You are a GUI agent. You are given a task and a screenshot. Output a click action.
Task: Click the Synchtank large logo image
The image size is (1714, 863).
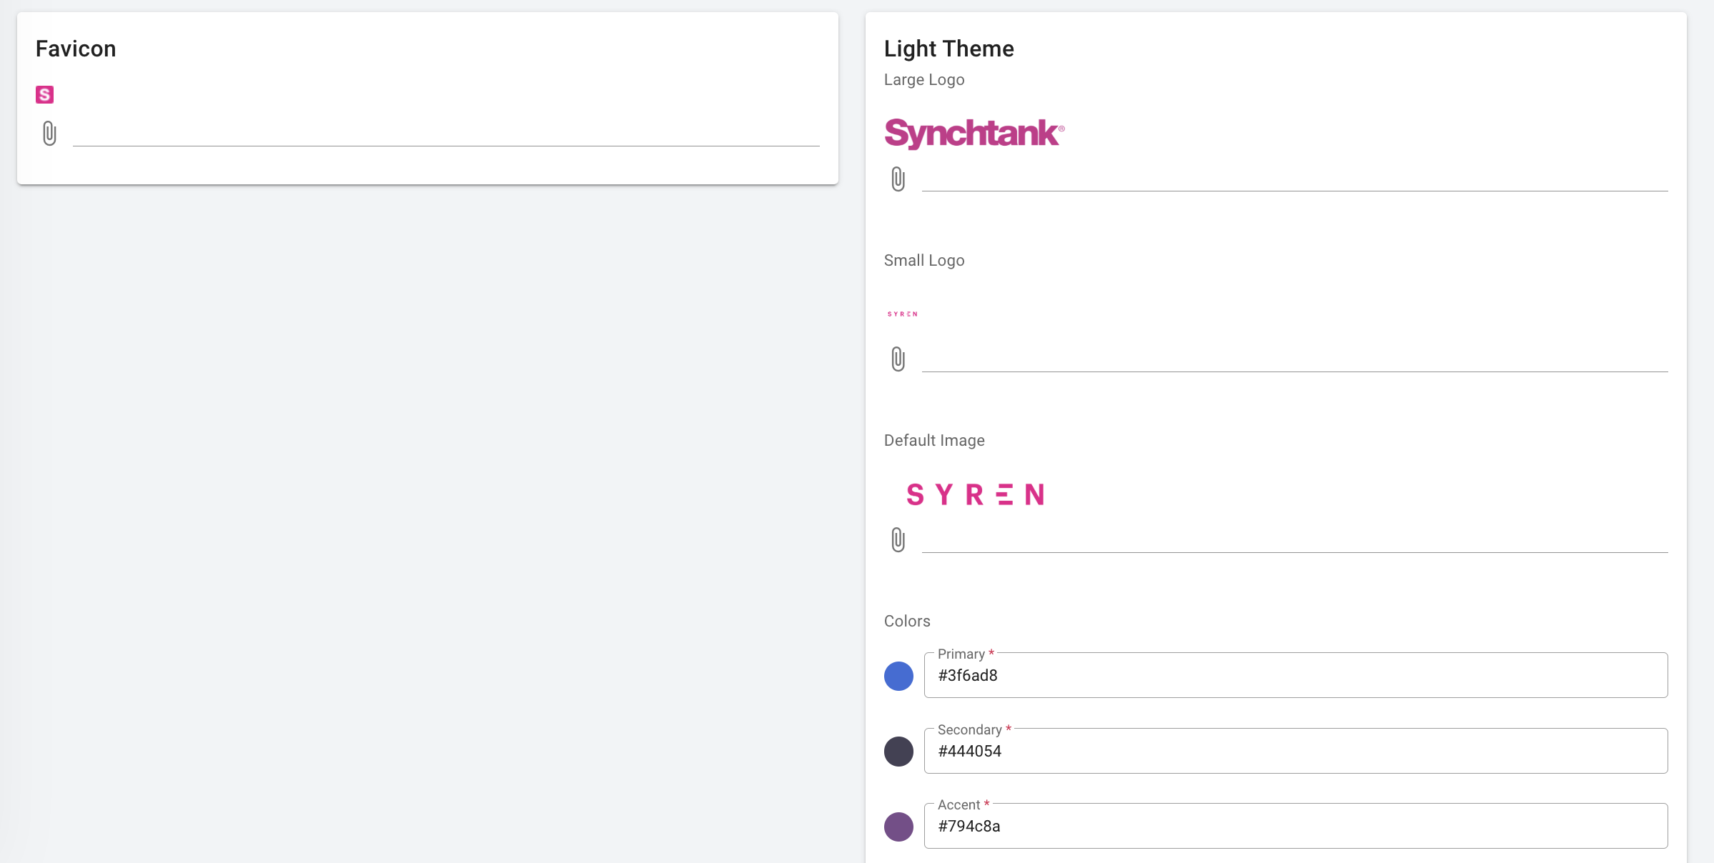point(974,133)
